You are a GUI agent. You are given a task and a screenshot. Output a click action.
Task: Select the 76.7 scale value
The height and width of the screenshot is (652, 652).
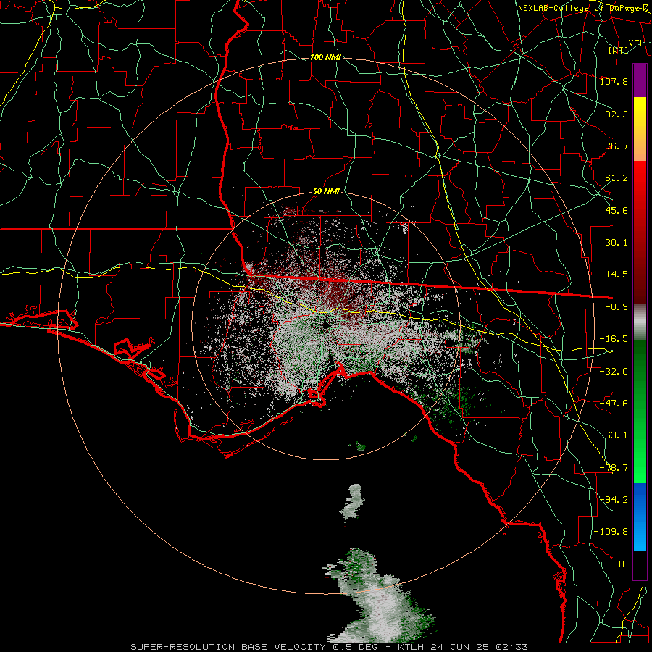[617, 146]
